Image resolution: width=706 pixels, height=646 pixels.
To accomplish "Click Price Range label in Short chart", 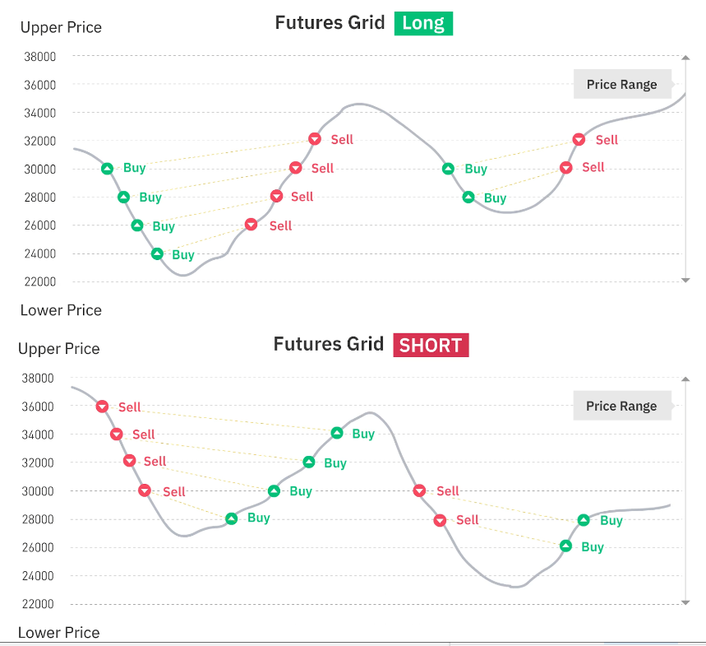I will point(621,406).
